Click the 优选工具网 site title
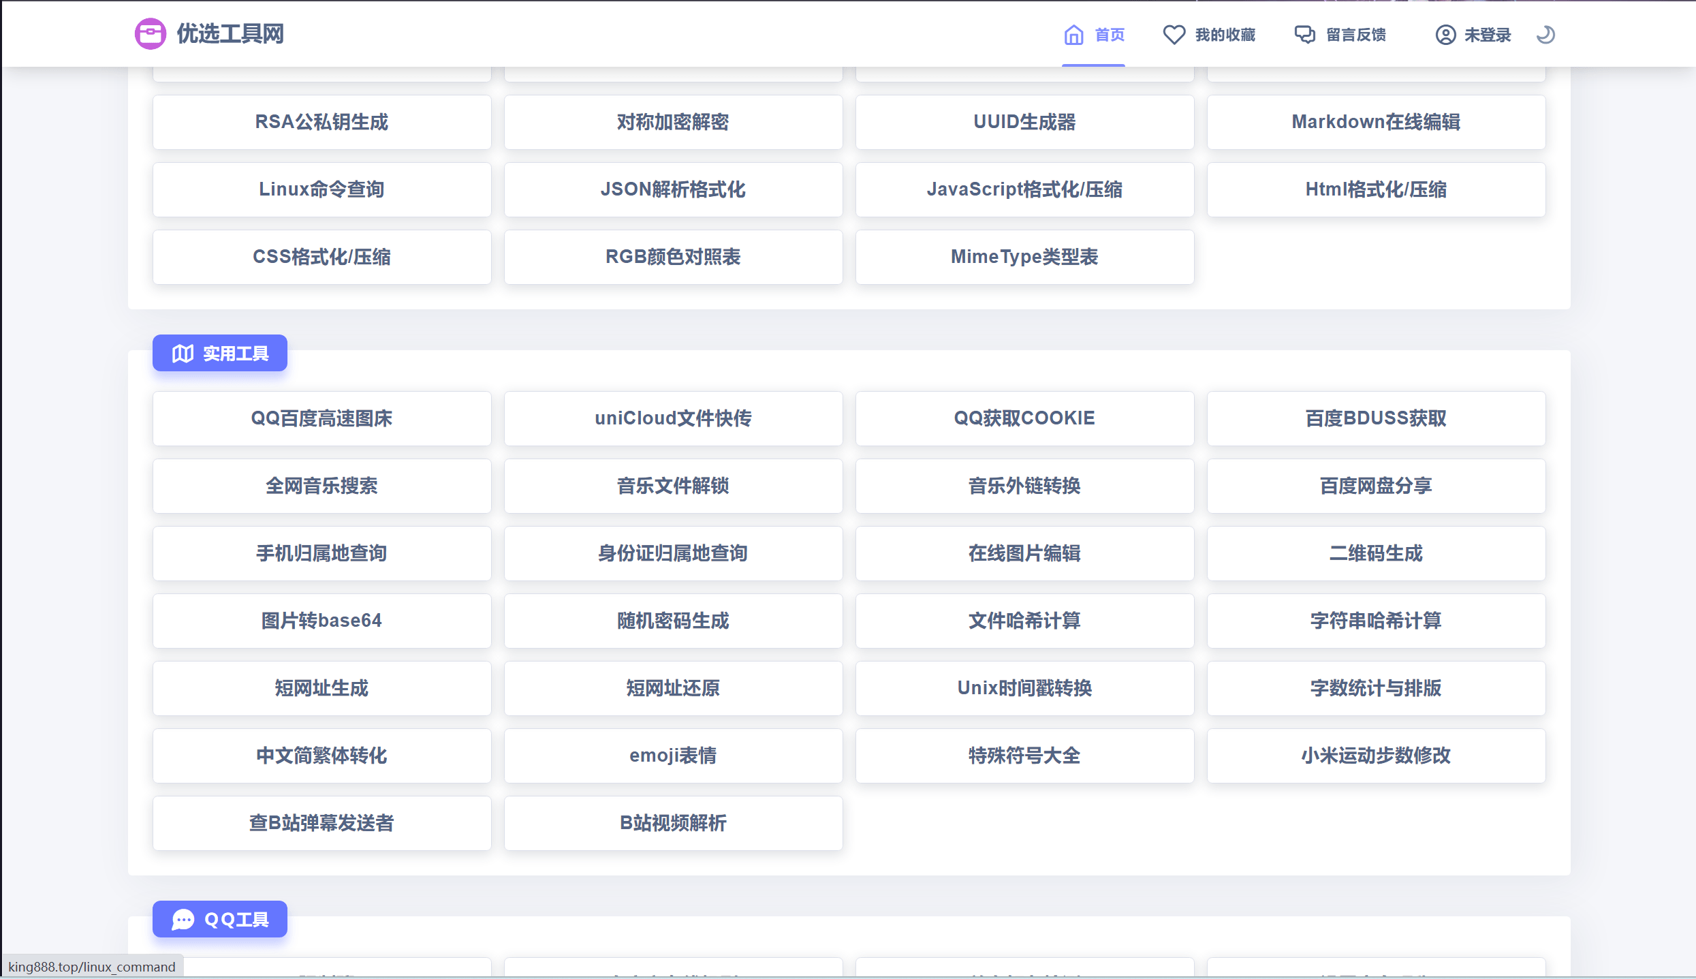 click(230, 33)
